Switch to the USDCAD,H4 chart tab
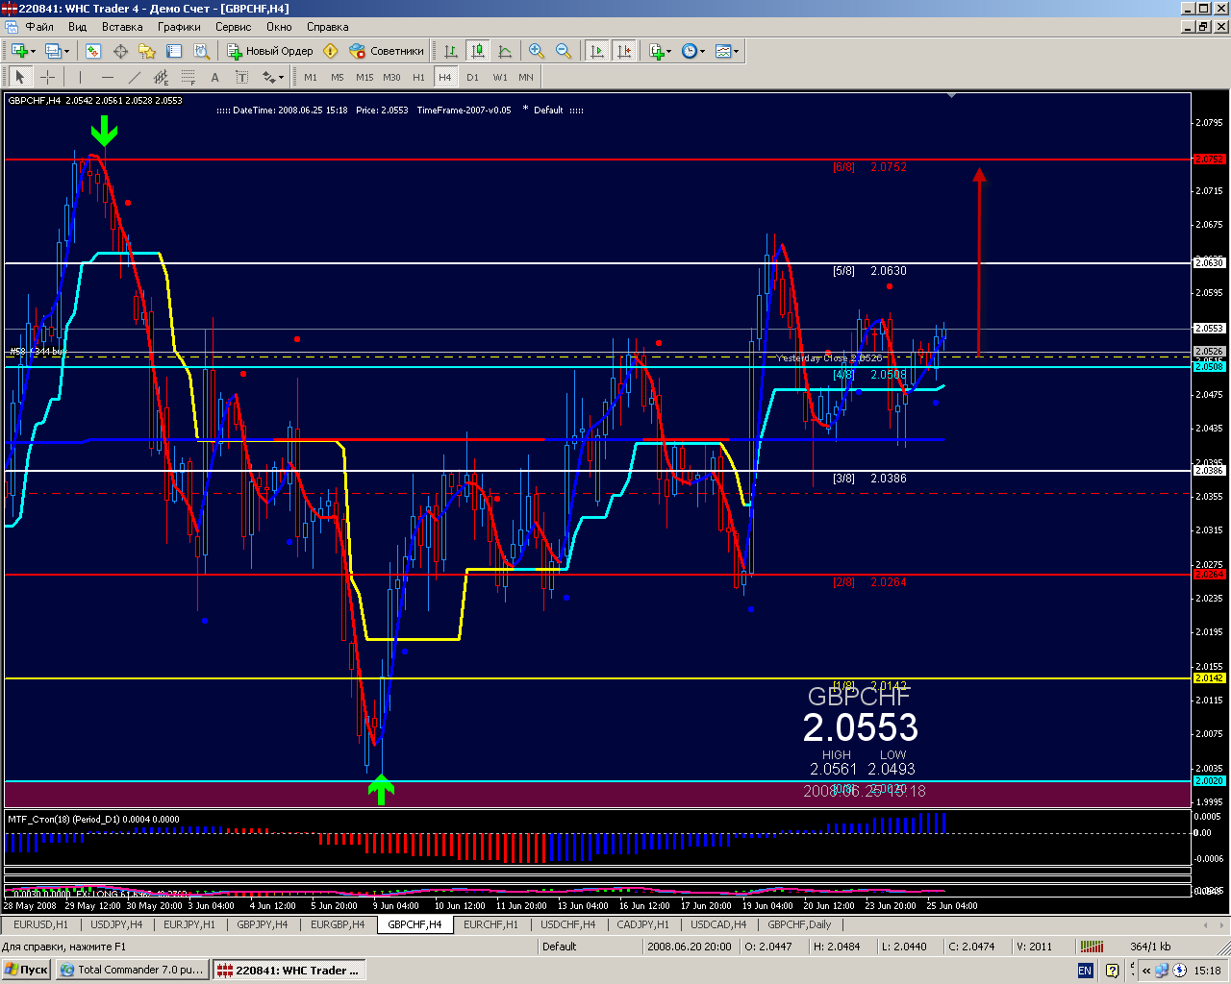Image resolution: width=1231 pixels, height=984 pixels. pyautogui.click(x=718, y=924)
